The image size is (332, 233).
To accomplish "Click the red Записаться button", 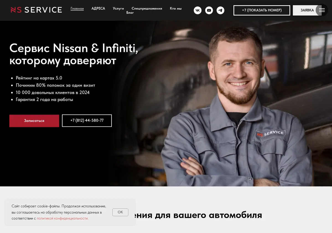I will coord(34,121).
